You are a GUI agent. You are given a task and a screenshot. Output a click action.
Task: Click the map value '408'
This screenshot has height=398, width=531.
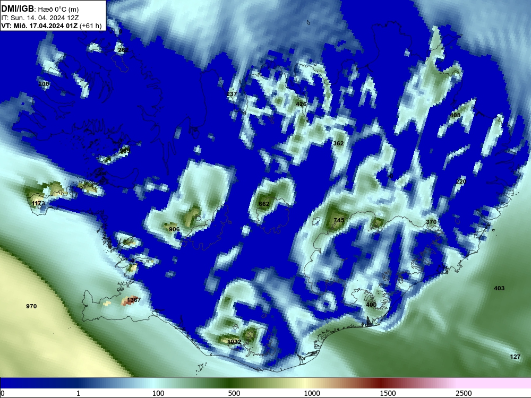coord(455,115)
